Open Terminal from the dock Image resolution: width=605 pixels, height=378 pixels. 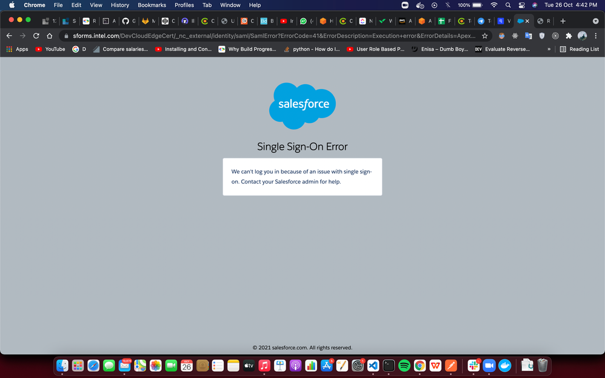click(389, 365)
